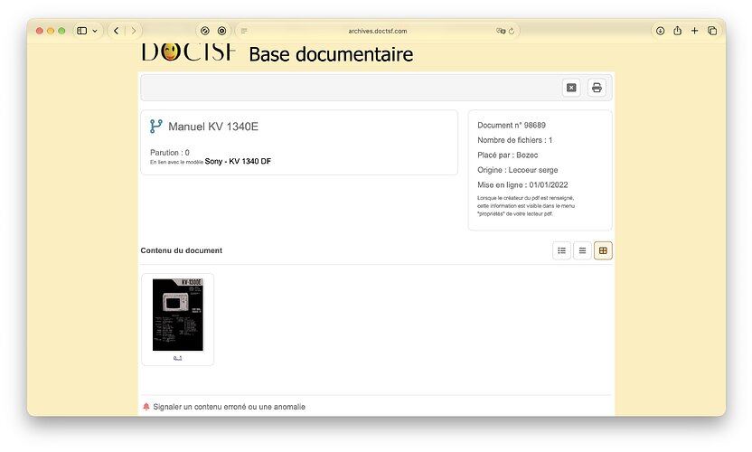Click the link below the manual thumbnail
The image size is (752, 452).
[178, 358]
